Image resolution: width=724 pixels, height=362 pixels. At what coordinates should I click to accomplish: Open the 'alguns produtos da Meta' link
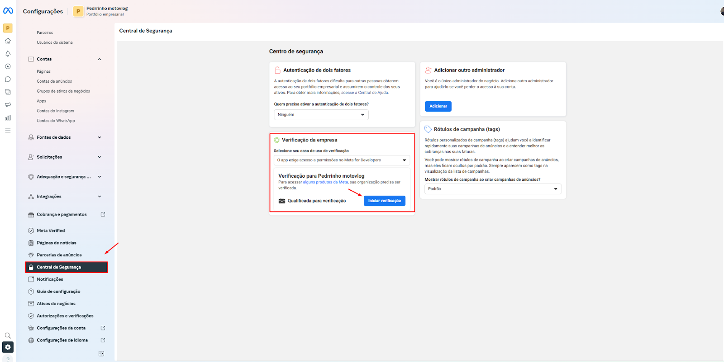pyautogui.click(x=325, y=182)
